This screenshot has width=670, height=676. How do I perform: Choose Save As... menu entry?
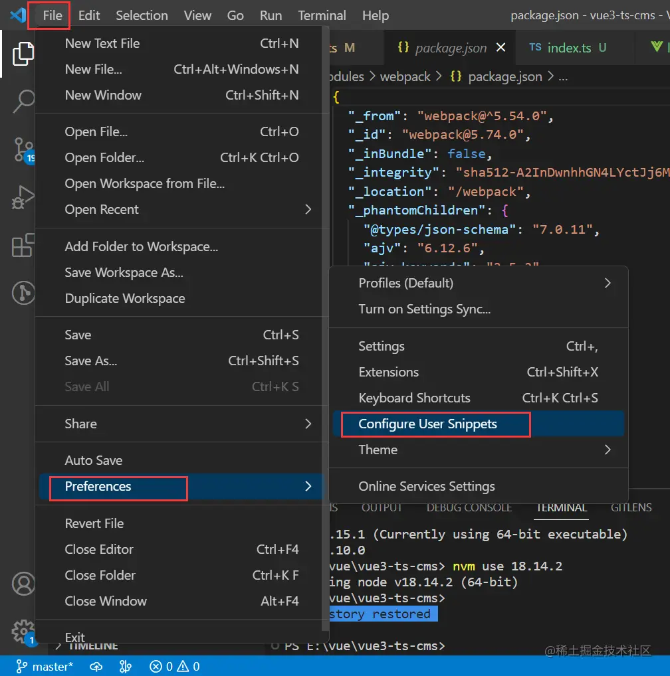coord(181,361)
